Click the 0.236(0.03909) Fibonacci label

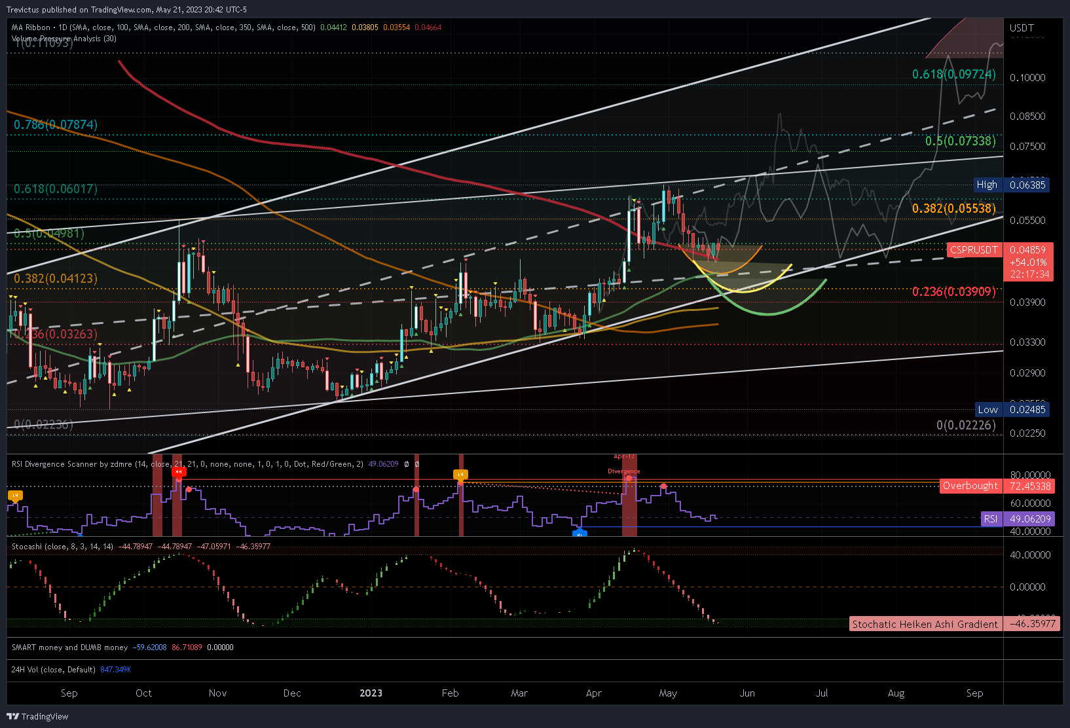pos(954,291)
